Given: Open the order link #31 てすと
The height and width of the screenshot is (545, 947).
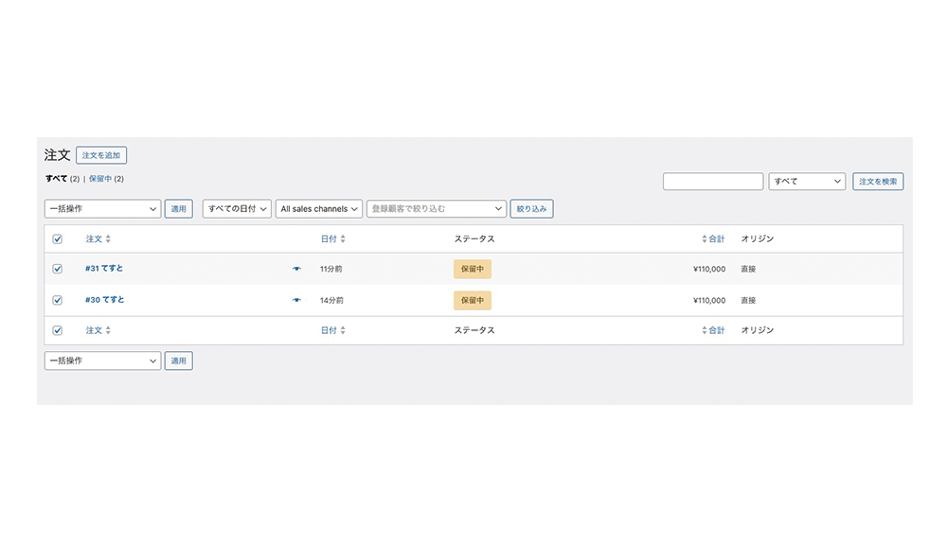Looking at the screenshot, I should pos(104,269).
